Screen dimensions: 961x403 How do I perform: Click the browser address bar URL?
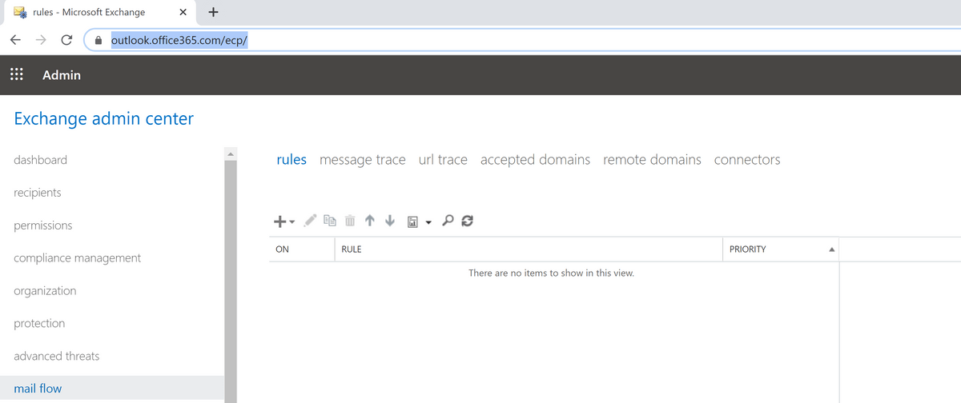pyautogui.click(x=179, y=40)
